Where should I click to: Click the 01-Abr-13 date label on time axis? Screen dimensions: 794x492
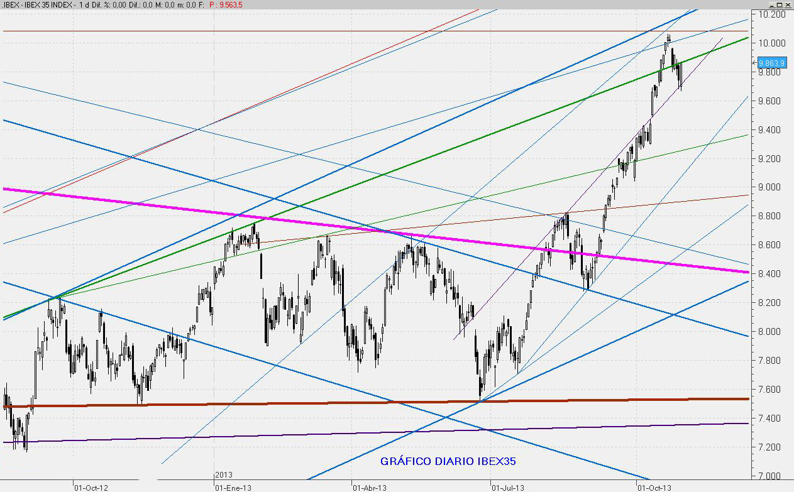(x=370, y=486)
